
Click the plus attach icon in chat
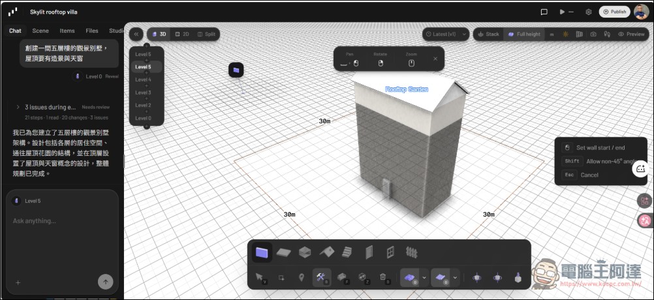click(x=18, y=282)
